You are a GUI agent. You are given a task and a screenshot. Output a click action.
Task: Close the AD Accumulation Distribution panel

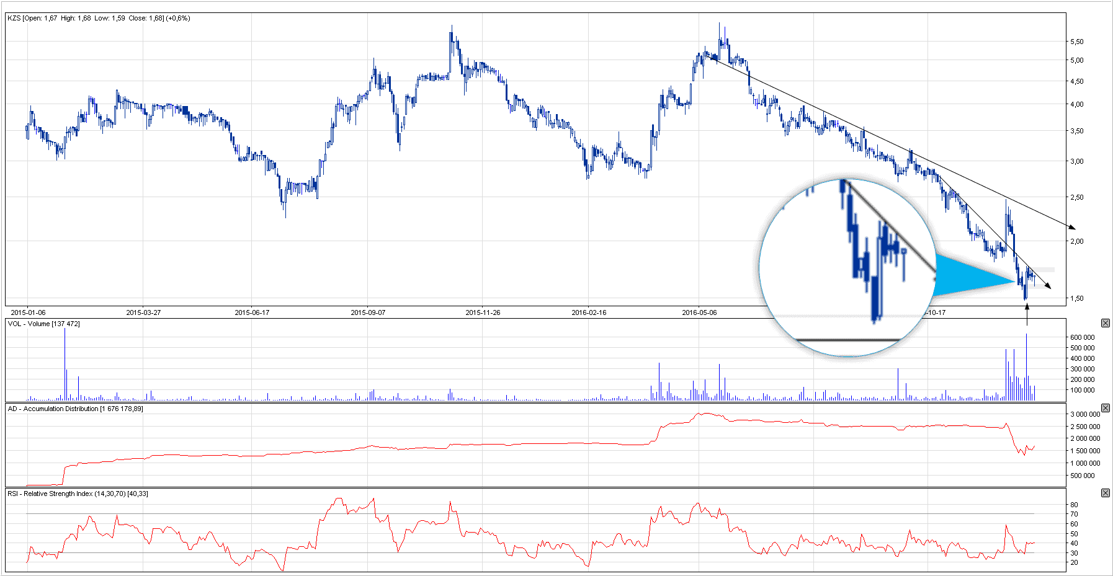[x=1105, y=408]
